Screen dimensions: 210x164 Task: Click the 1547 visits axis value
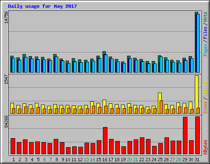click(x=6, y=79)
